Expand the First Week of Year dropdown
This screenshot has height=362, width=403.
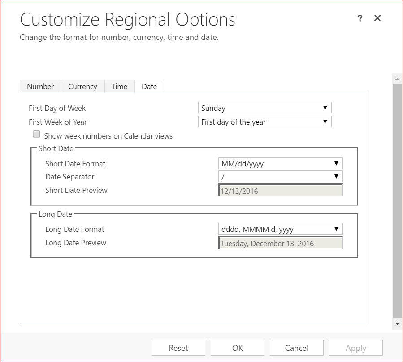point(264,122)
